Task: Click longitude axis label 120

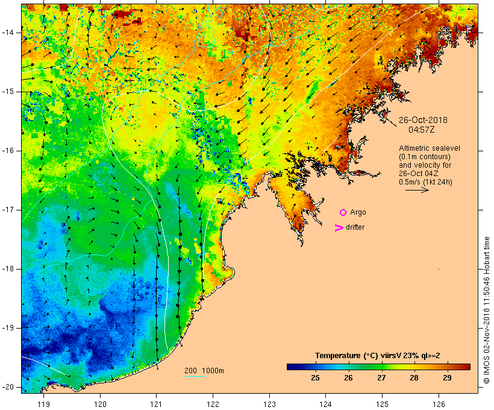Action: (x=100, y=404)
